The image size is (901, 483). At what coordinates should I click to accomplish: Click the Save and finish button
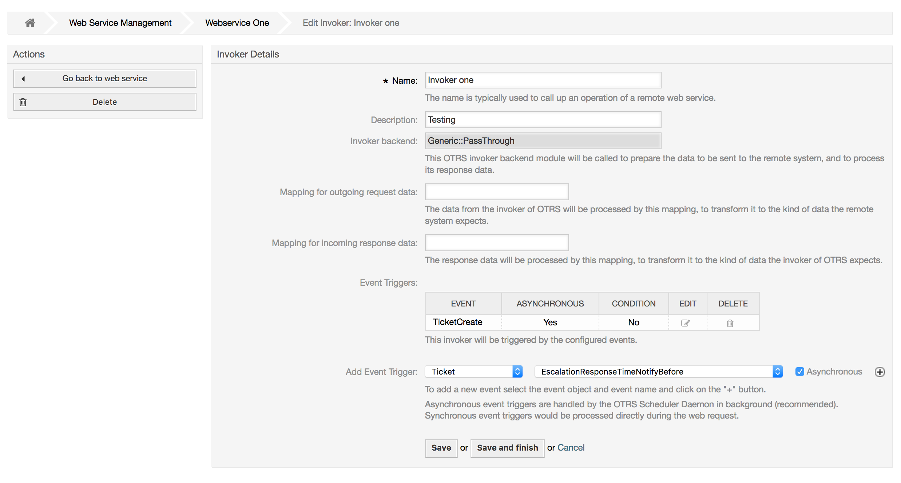click(x=507, y=446)
